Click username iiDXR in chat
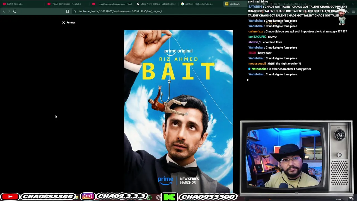Screen dimensions: 357x201 pyautogui.click(x=252, y=53)
